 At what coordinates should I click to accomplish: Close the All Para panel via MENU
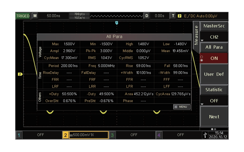point(181,107)
